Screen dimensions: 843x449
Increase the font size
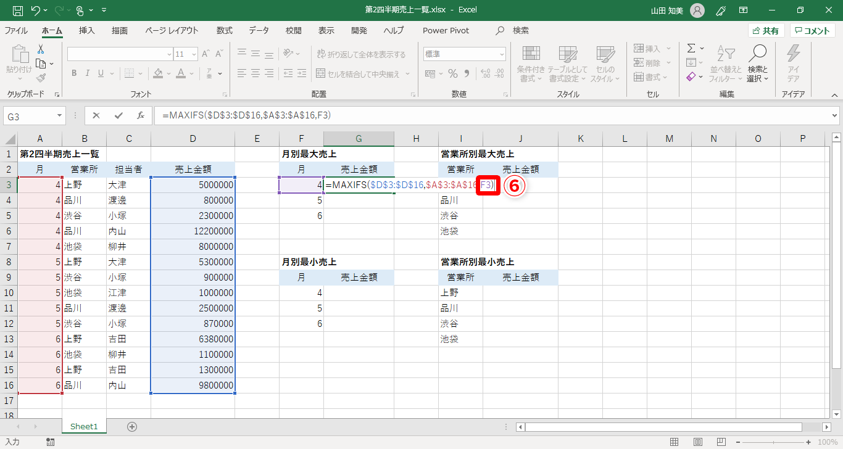207,54
